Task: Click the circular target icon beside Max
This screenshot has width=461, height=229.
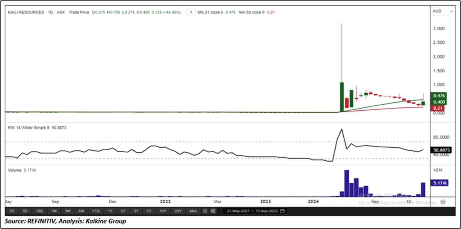Action: pos(205,211)
